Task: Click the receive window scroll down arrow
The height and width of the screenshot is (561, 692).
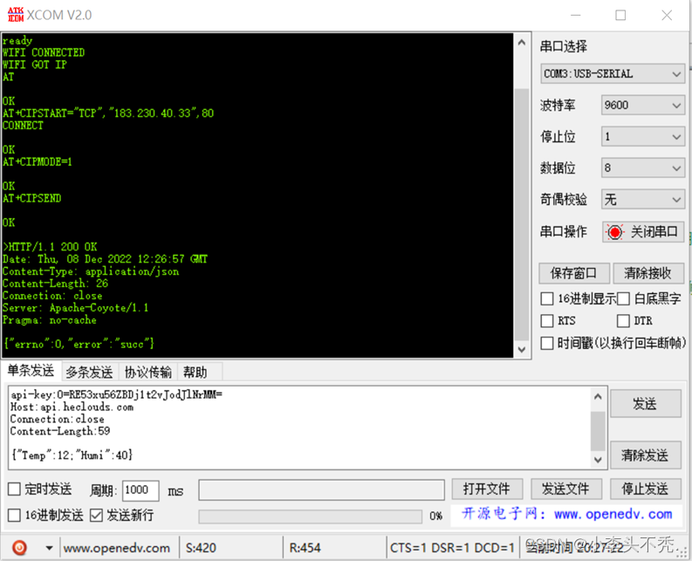Action: [x=521, y=349]
